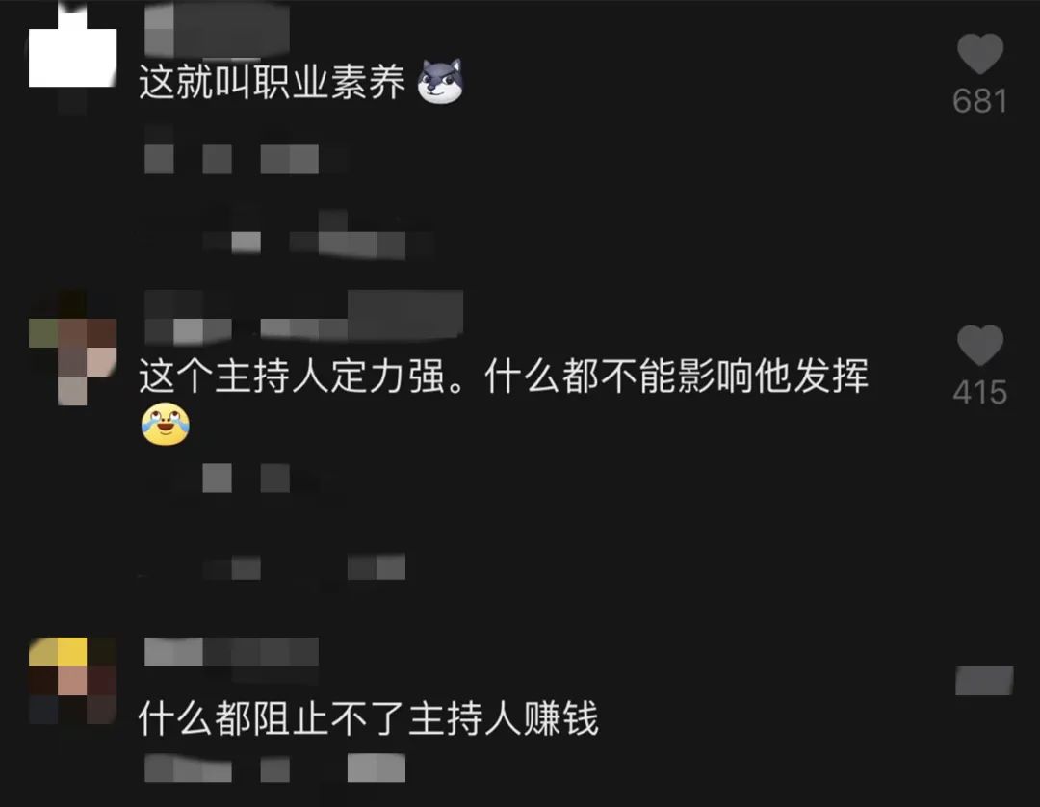The height and width of the screenshot is (807, 1040).
Task: Tap blurred reply row under 什么都阻止不了主持人赚钱
Action: pyautogui.click(x=274, y=769)
